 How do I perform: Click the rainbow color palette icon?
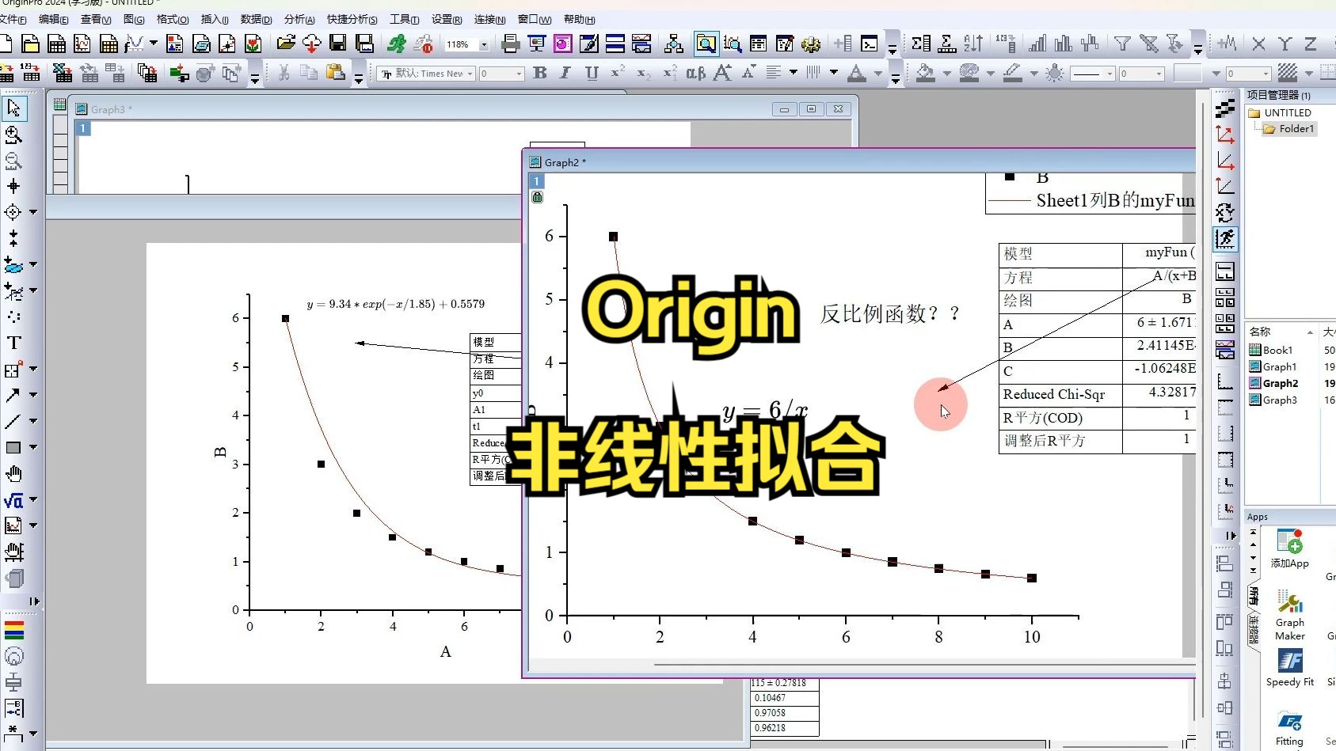[x=13, y=631]
